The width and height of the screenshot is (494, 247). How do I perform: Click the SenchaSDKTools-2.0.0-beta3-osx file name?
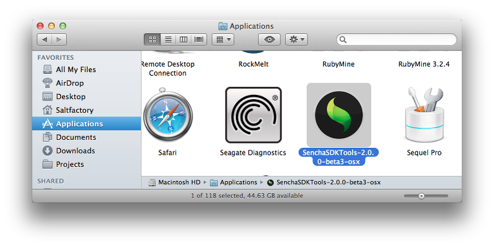(x=338, y=157)
